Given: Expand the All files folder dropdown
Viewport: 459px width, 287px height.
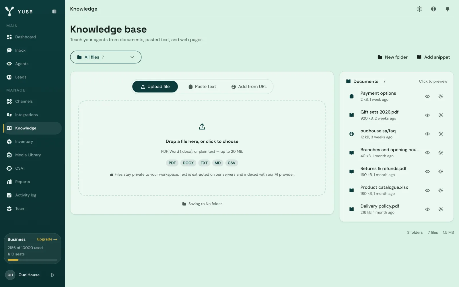Looking at the screenshot, I should 106,57.
